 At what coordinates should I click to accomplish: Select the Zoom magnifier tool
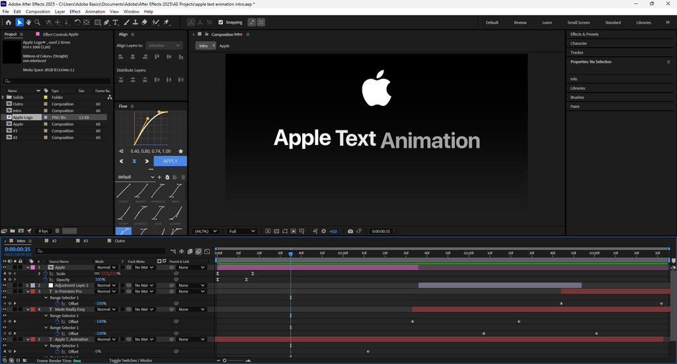(38, 23)
